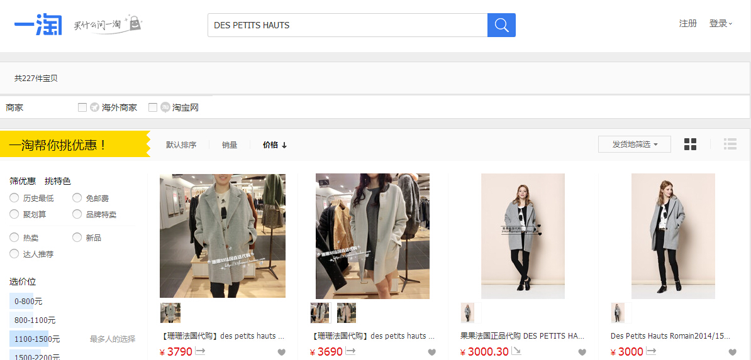Select the 品牌特卖 radio option
The height and width of the screenshot is (360, 751).
point(77,214)
